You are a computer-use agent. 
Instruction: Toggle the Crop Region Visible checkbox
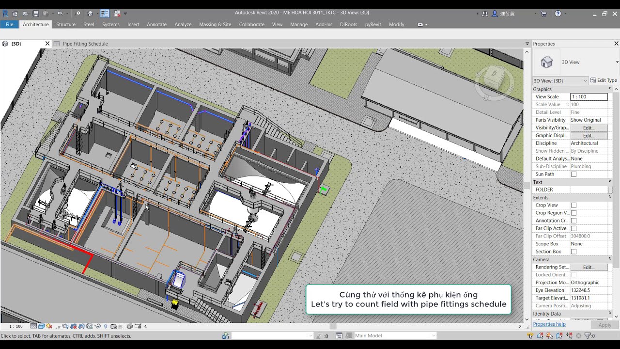tap(573, 213)
